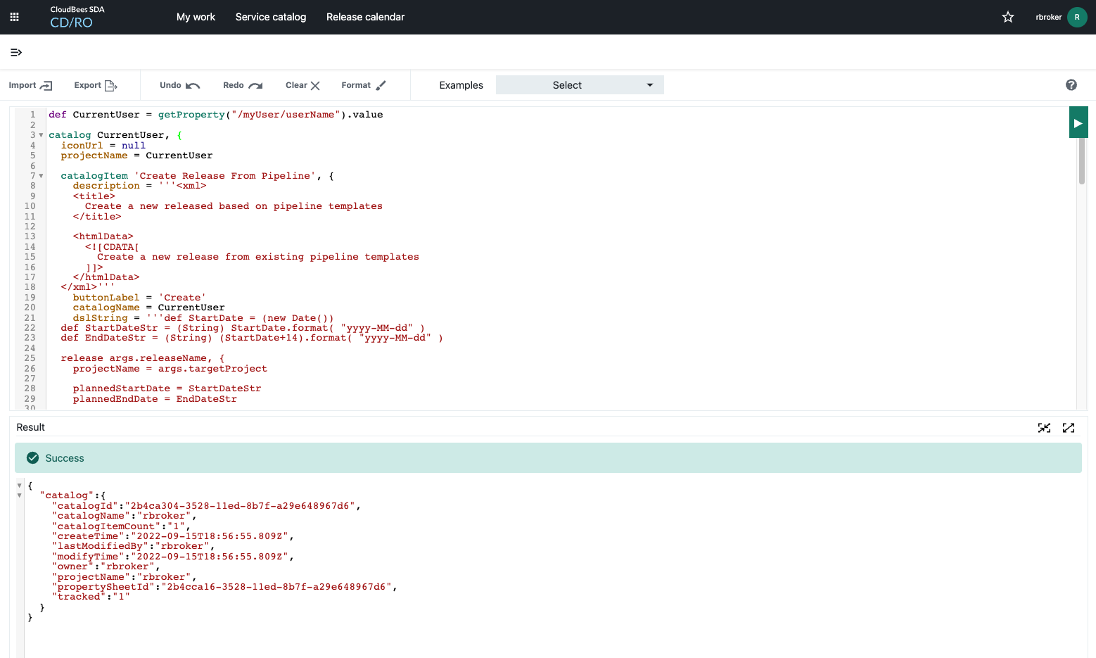Screen dimensions: 1096x658
Task: Format the DSL code
Action: tap(362, 84)
